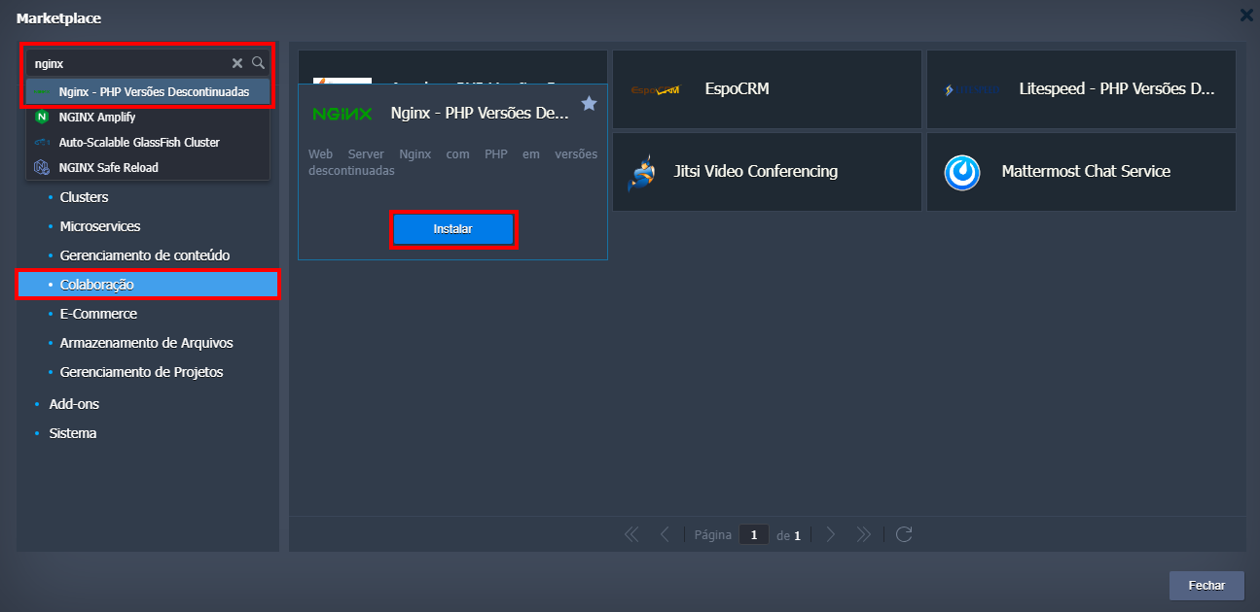Viewport: 1260px width, 612px height.
Task: Open Gerenciamento de Projetos category
Action: 141,372
